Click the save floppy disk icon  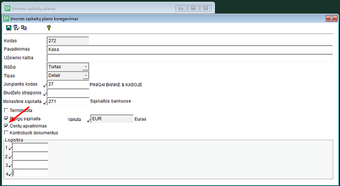[x=9, y=28]
